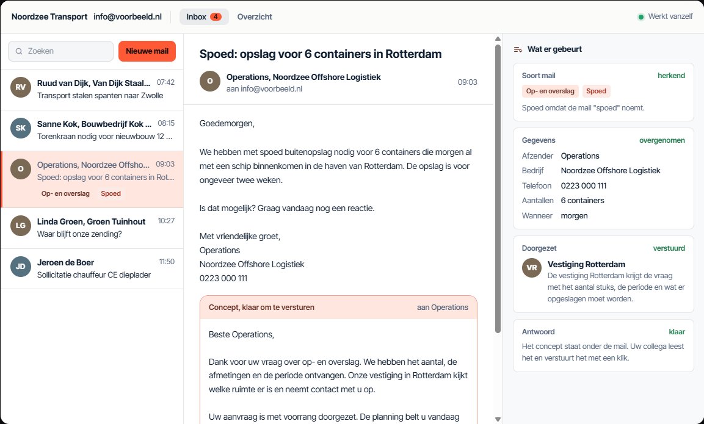Click the mail subject heading
704x424 pixels.
(x=321, y=54)
